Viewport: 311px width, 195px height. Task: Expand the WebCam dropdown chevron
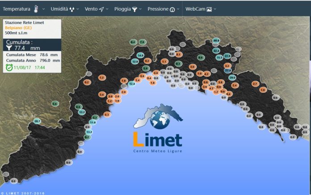215,9
